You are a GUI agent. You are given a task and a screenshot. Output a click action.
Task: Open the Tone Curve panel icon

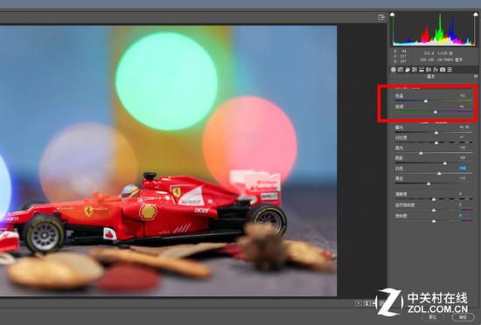tap(400, 70)
